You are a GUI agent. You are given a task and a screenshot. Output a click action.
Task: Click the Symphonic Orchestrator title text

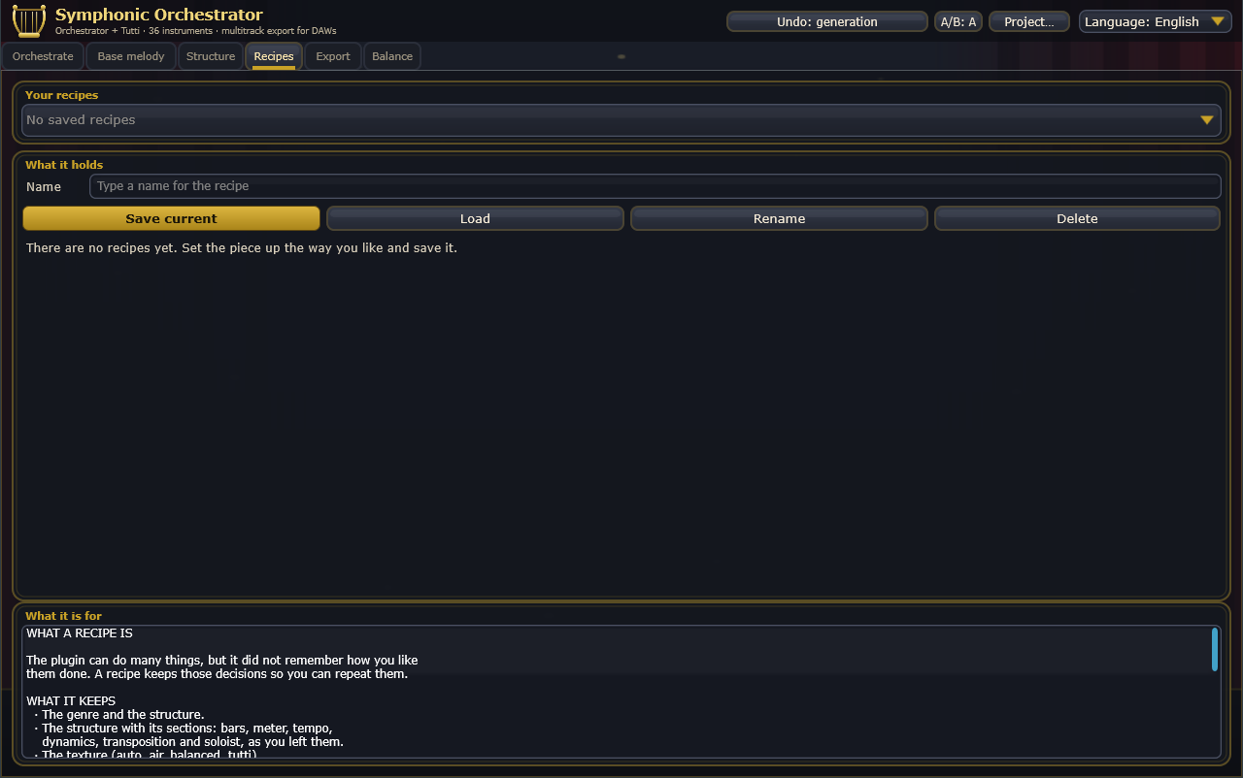click(159, 15)
